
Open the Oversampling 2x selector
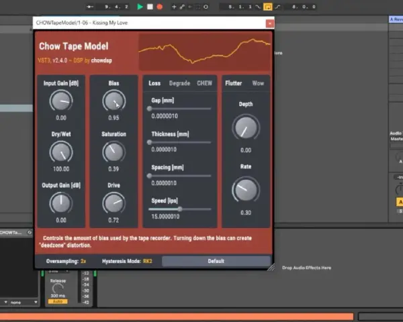66,261
